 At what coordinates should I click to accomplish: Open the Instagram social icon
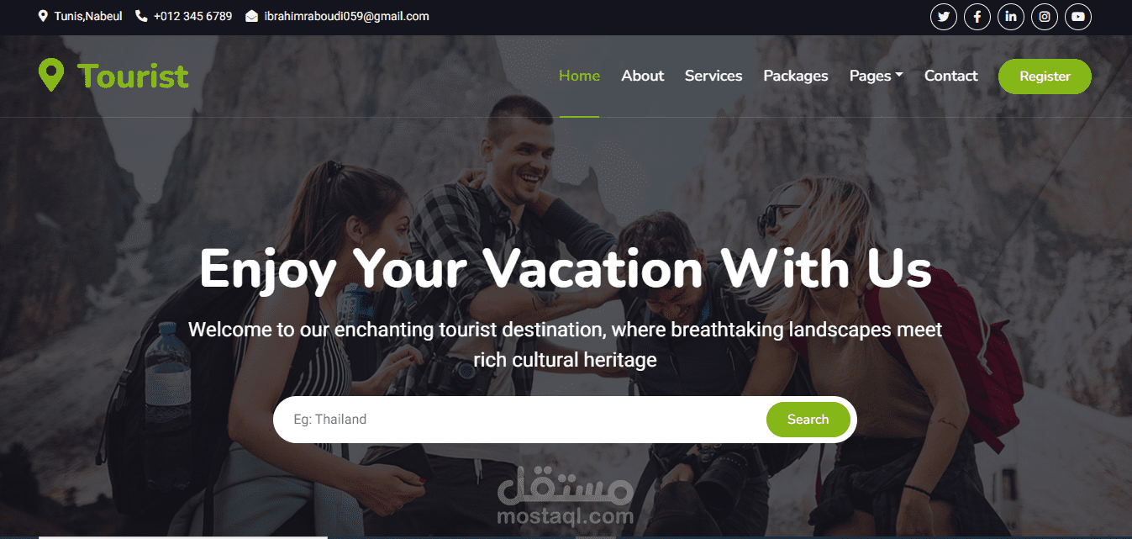tap(1045, 17)
